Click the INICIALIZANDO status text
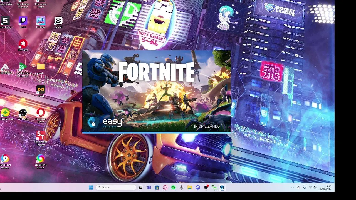Image resolution: width=356 pixels, height=200 pixels. coord(207,126)
